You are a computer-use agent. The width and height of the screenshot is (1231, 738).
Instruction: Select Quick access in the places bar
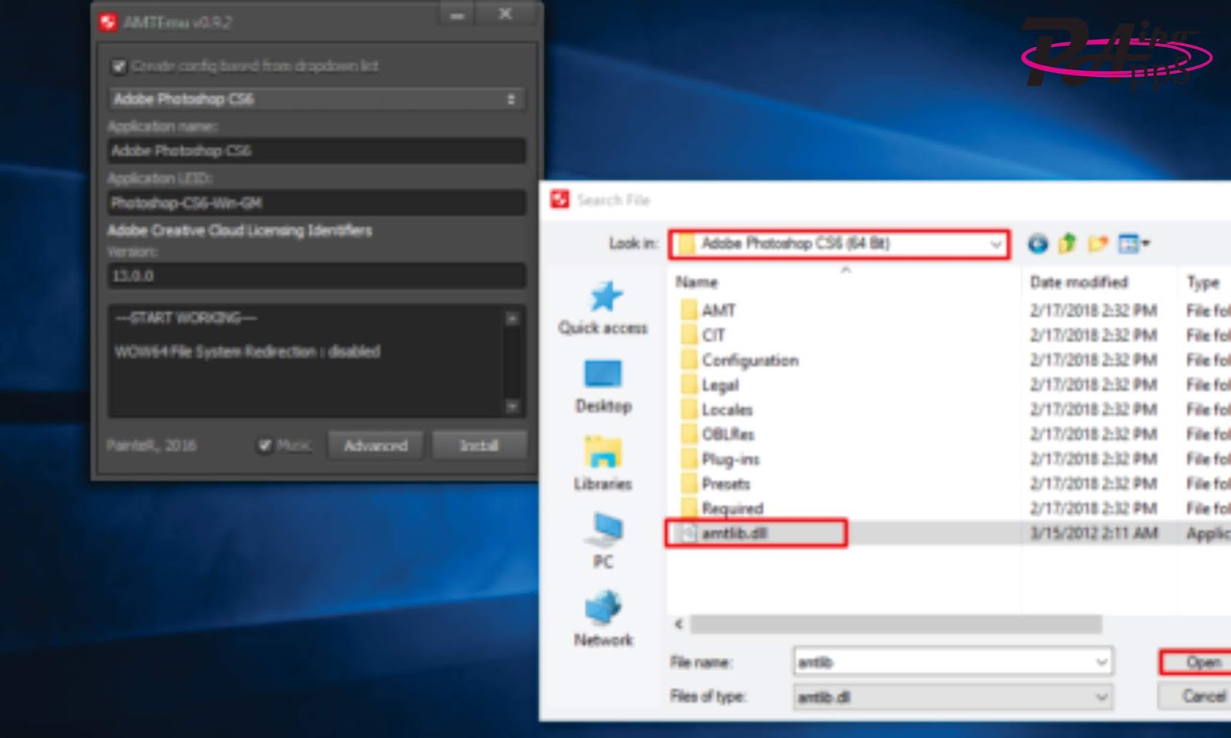(x=603, y=308)
